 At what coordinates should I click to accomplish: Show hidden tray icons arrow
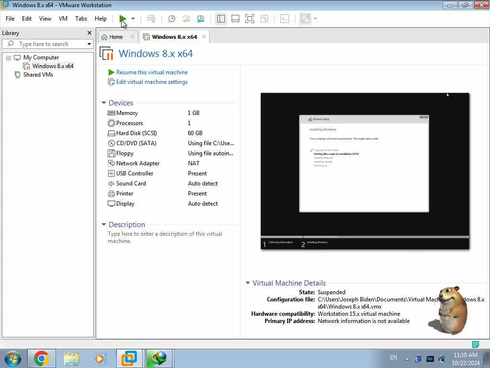tap(407, 359)
